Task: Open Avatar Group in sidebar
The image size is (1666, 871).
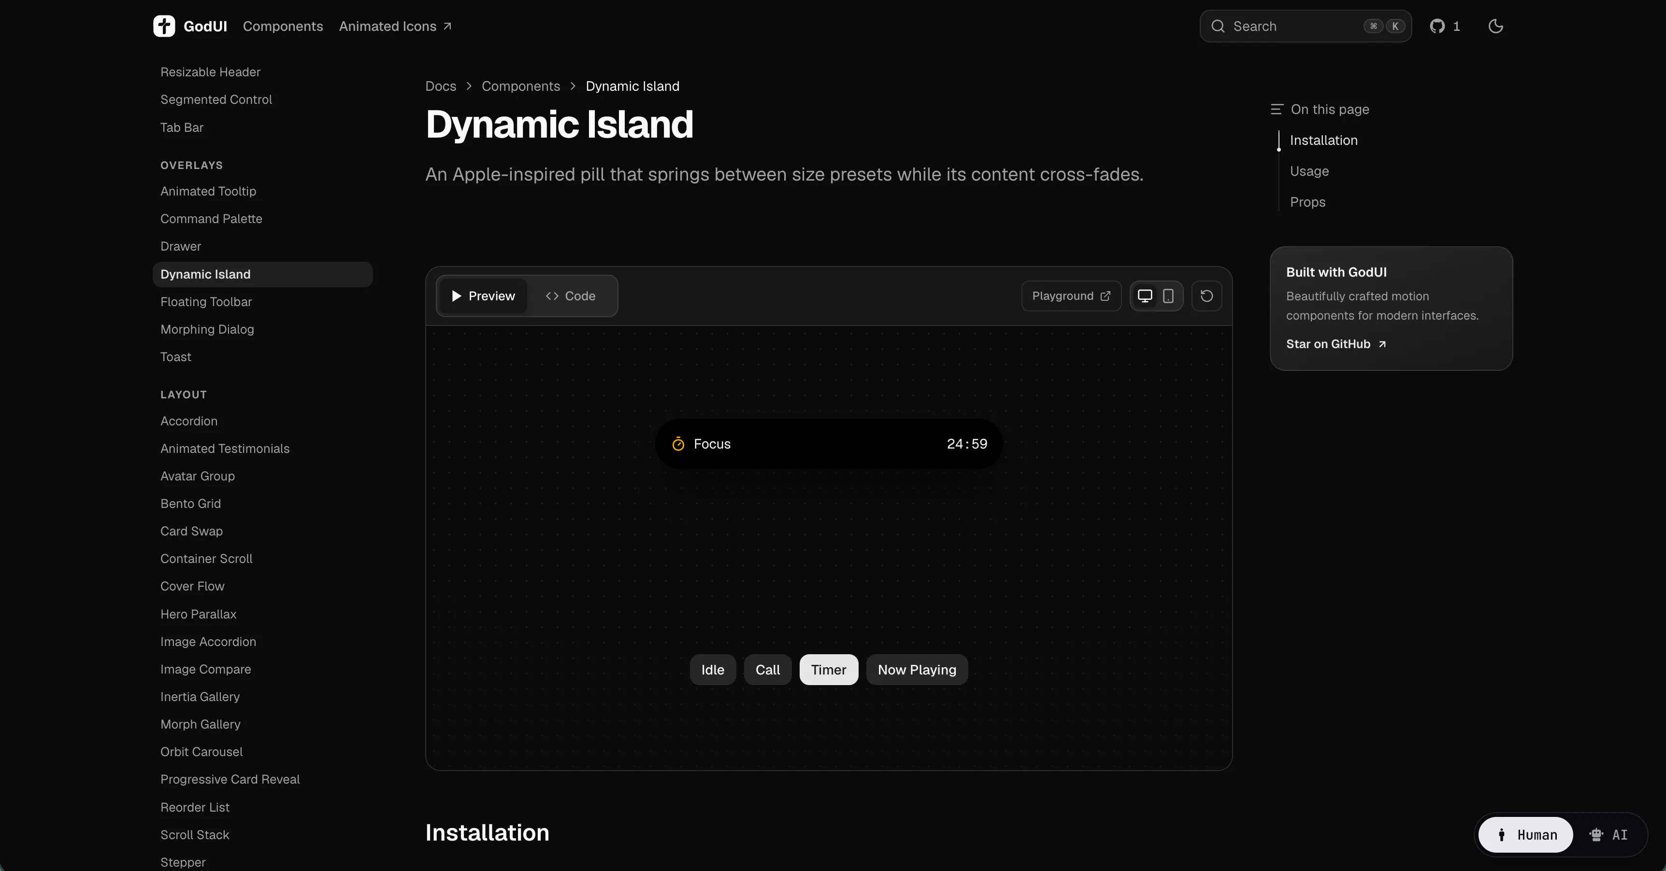Action: point(197,476)
